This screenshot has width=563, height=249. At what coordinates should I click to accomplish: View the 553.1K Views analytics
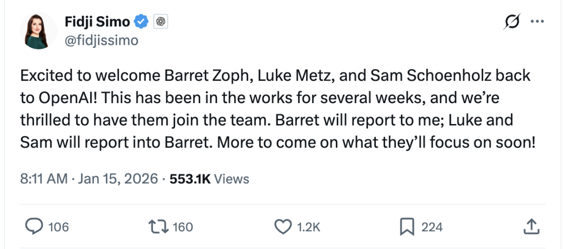tap(209, 179)
